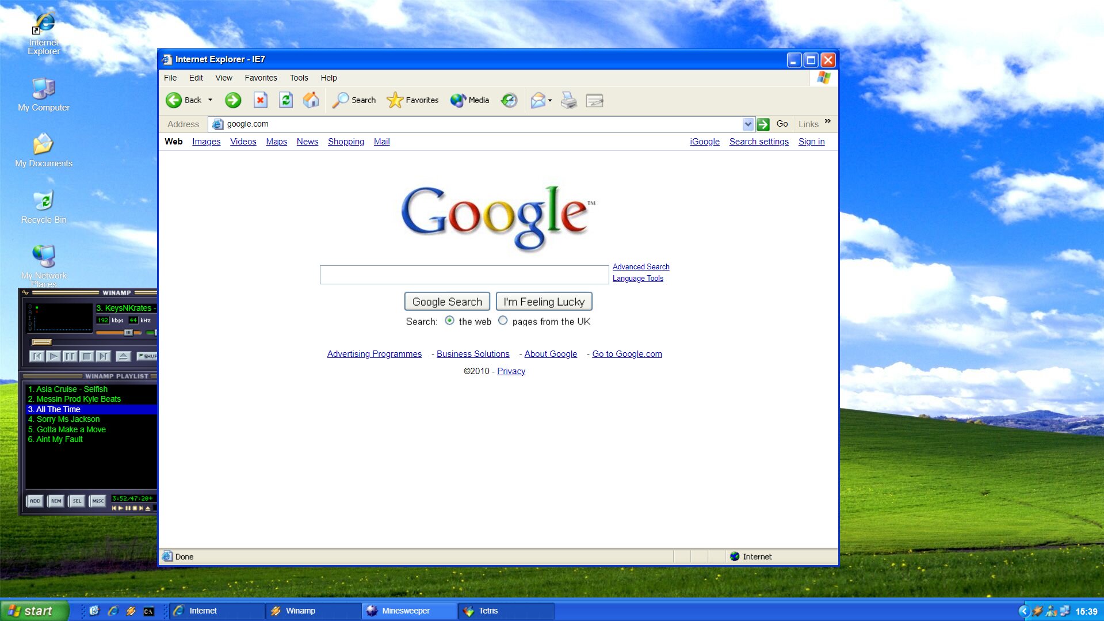The image size is (1104, 621).
Task: Open the Edit menu
Action: click(196, 78)
